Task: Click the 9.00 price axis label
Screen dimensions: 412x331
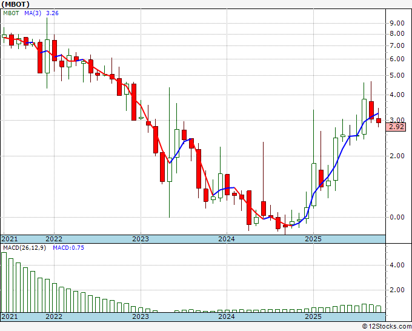Action: tap(397, 23)
